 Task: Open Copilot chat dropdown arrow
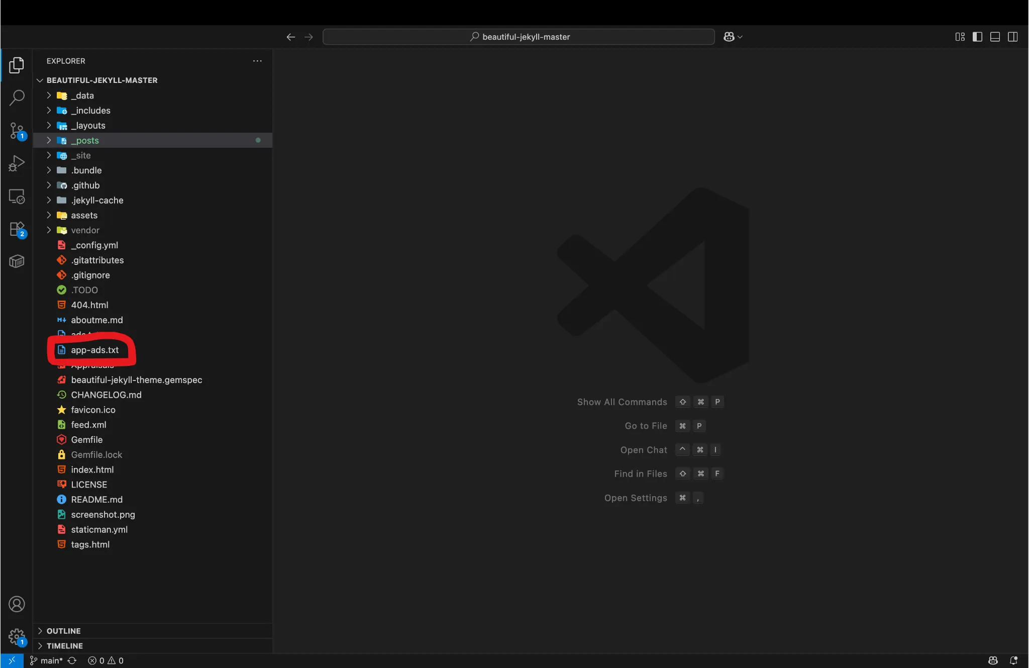click(x=740, y=37)
